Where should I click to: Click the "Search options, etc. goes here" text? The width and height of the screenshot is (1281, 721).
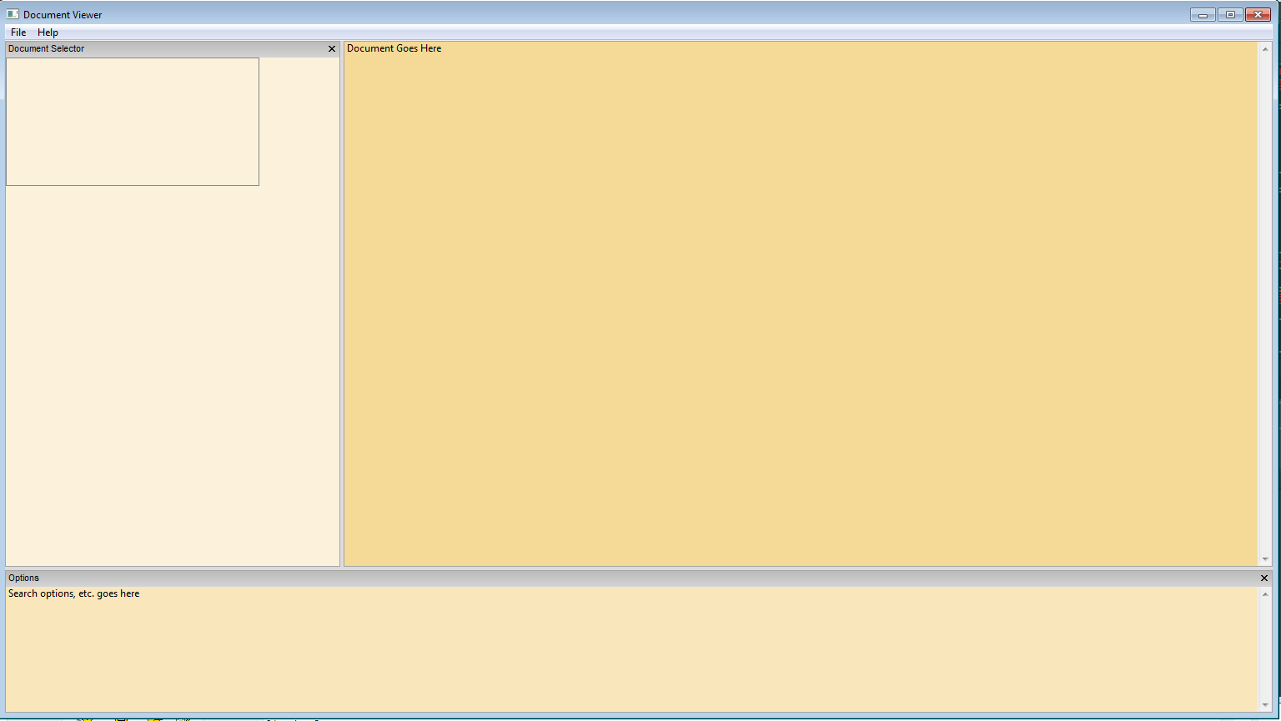[x=73, y=594]
